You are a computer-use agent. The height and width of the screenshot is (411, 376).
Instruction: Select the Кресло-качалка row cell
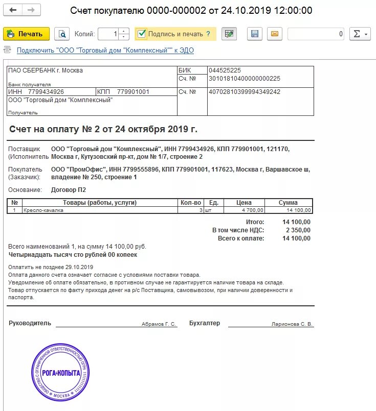100,210
